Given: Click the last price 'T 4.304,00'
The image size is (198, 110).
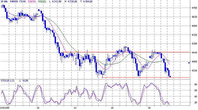Looking at the screenshot, I should (x=86, y=2).
